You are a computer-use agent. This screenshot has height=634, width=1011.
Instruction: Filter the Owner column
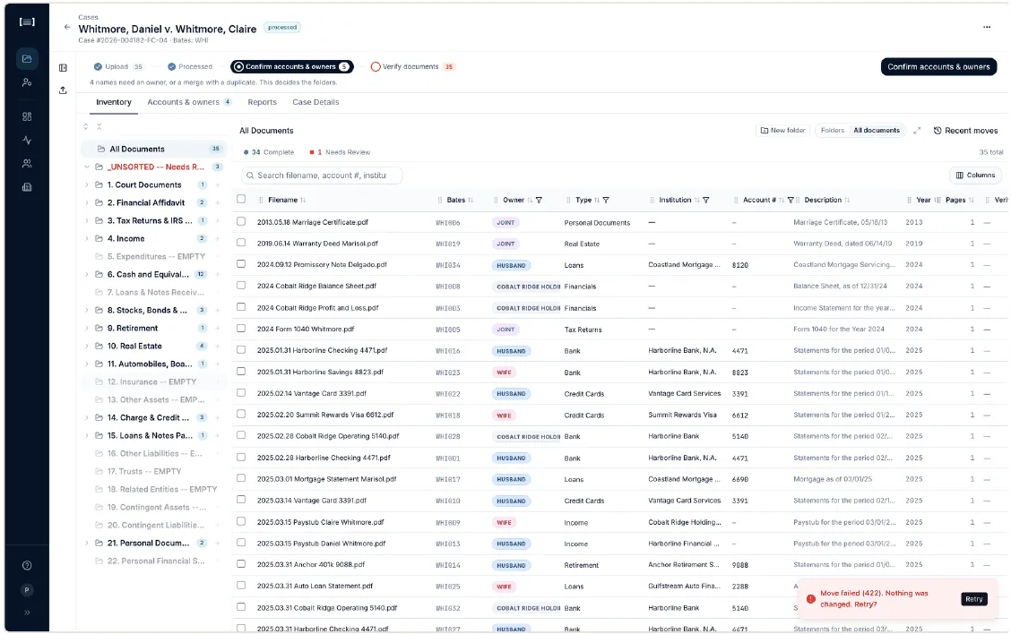(539, 201)
